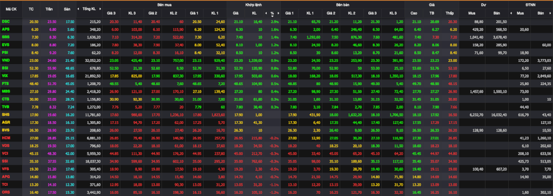This screenshot has height=196, width=553.
Task: Select the ORS ticker at bottom
Action: point(5,192)
